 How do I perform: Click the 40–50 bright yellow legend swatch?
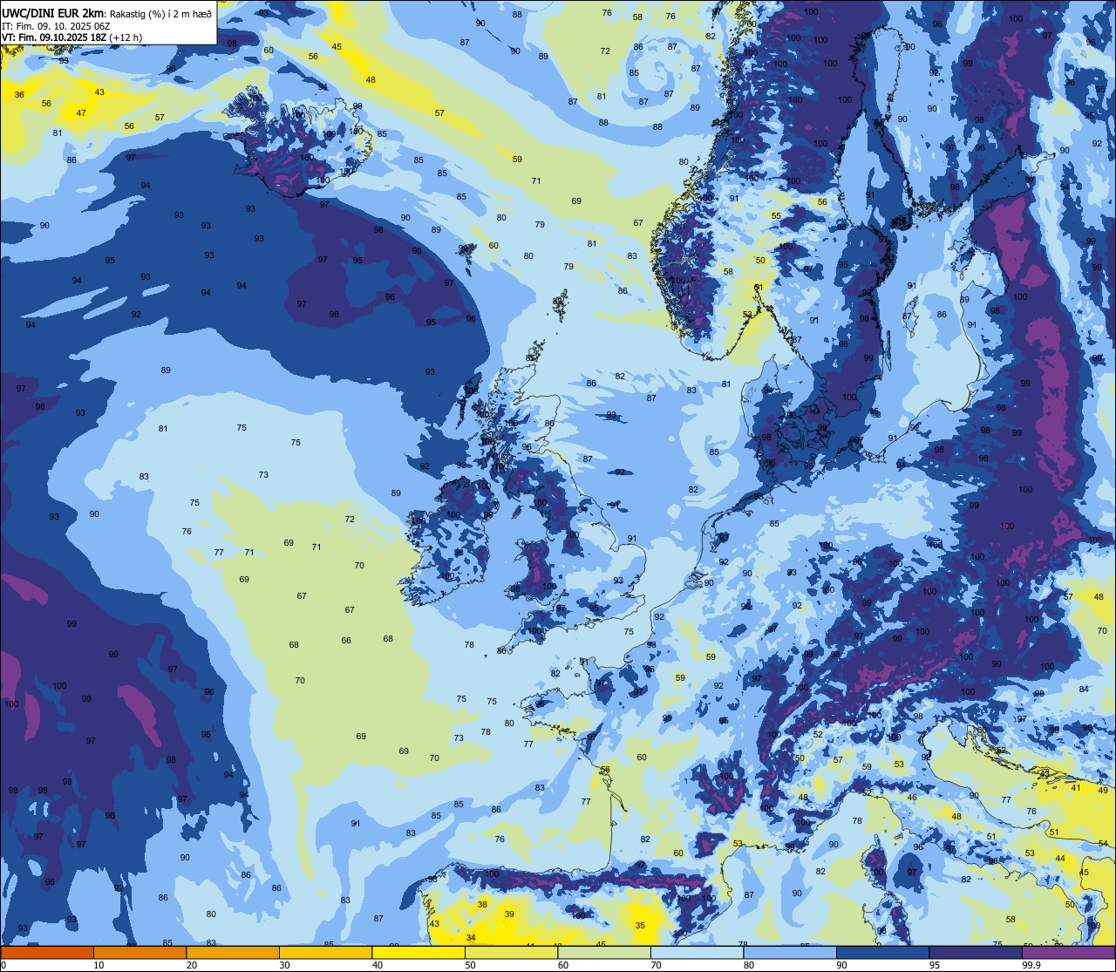click(418, 952)
